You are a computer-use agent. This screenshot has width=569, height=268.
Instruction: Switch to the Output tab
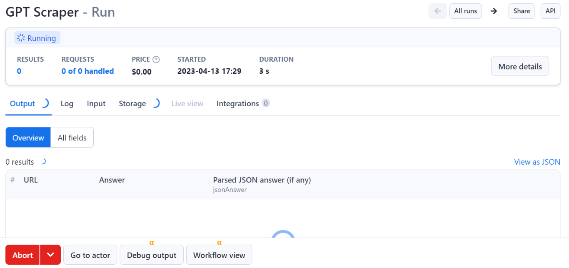click(22, 104)
